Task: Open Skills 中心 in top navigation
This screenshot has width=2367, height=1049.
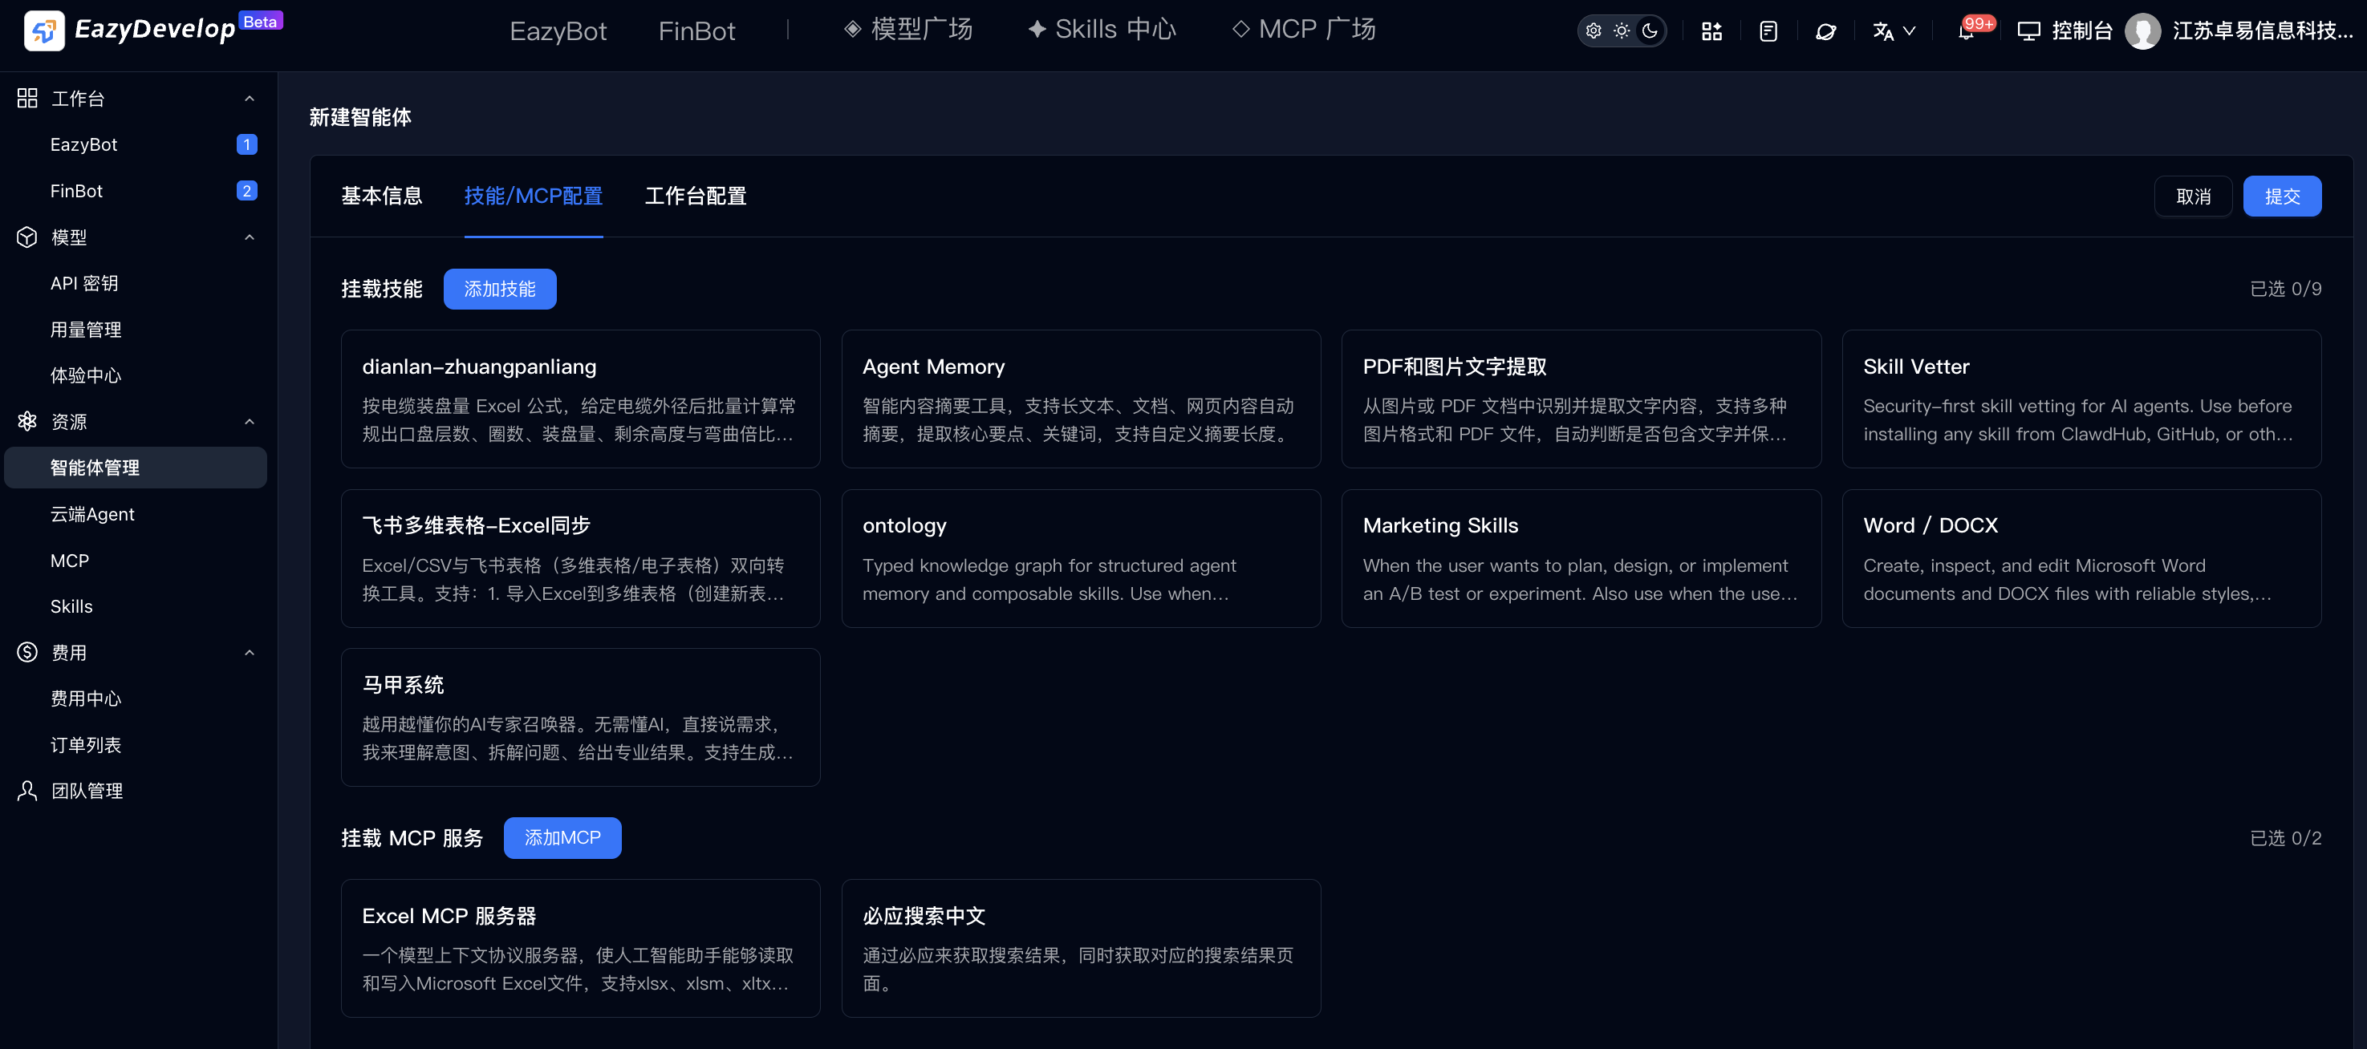Action: [x=1102, y=30]
